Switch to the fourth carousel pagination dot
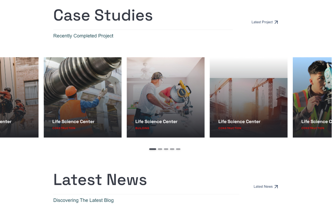Screen dimensions: 332x206 pyautogui.click(x=172, y=149)
